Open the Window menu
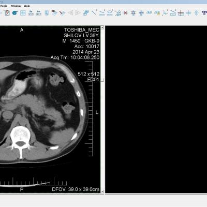 point(16,6)
